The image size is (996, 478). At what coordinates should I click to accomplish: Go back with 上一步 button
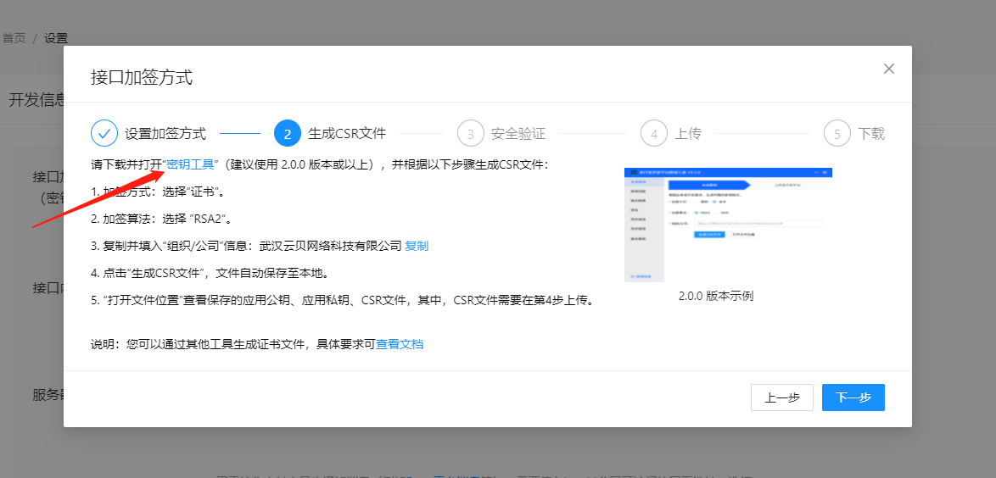(x=782, y=397)
